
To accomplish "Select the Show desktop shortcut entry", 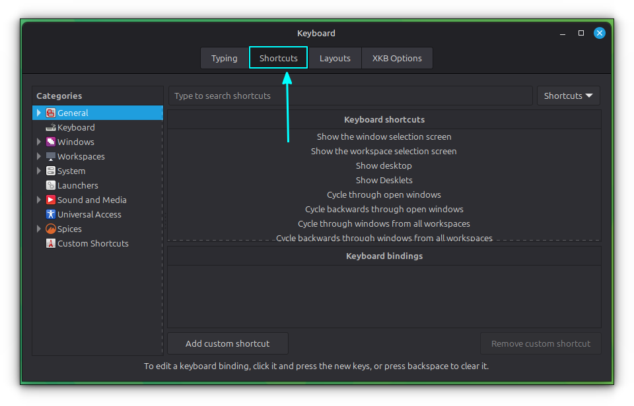I will pyautogui.click(x=384, y=165).
